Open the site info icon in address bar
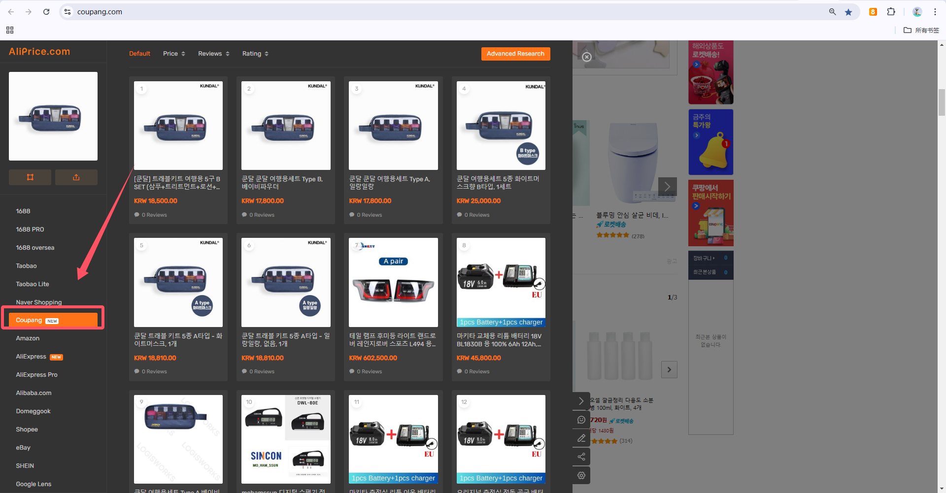Screen dimensions: 946x493 pyautogui.click(x=68, y=12)
